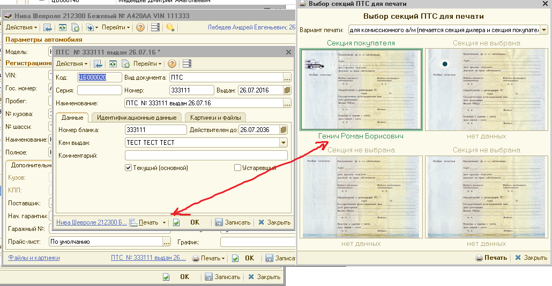This screenshot has height=286, width=552.
Task: Click the Серия input field
Action: [99, 90]
